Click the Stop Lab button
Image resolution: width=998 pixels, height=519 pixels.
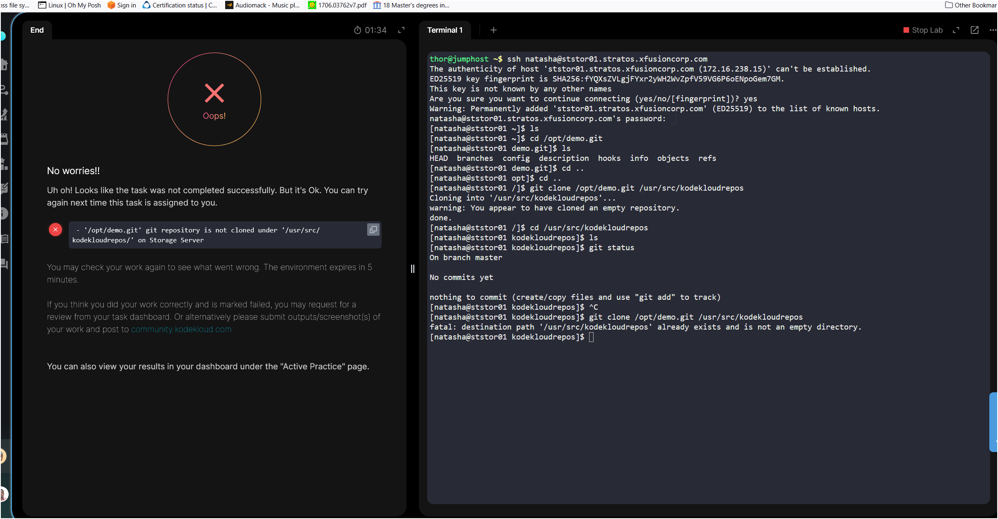(923, 30)
